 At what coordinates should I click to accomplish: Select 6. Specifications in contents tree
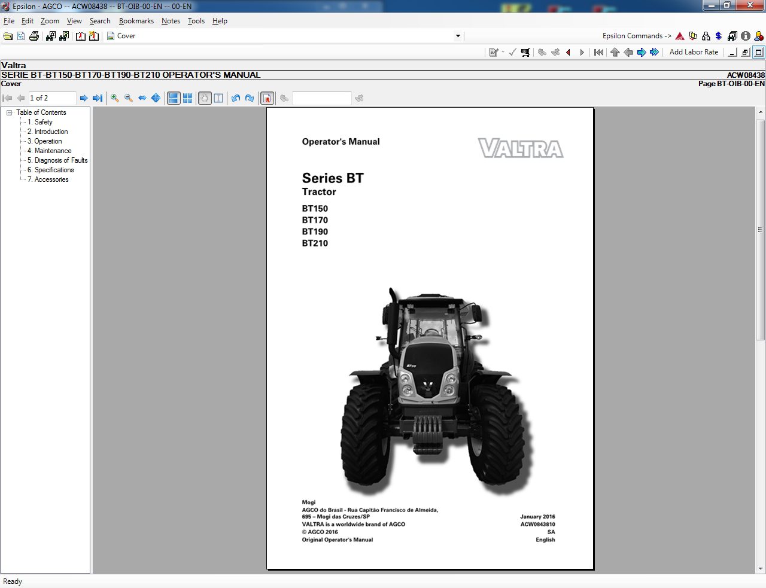[50, 170]
